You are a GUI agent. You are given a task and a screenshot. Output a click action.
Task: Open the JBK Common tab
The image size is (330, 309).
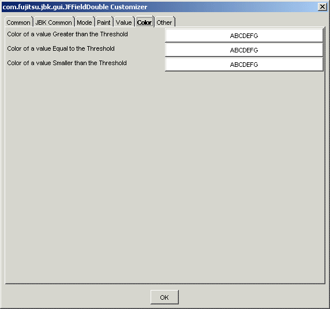[x=54, y=22]
